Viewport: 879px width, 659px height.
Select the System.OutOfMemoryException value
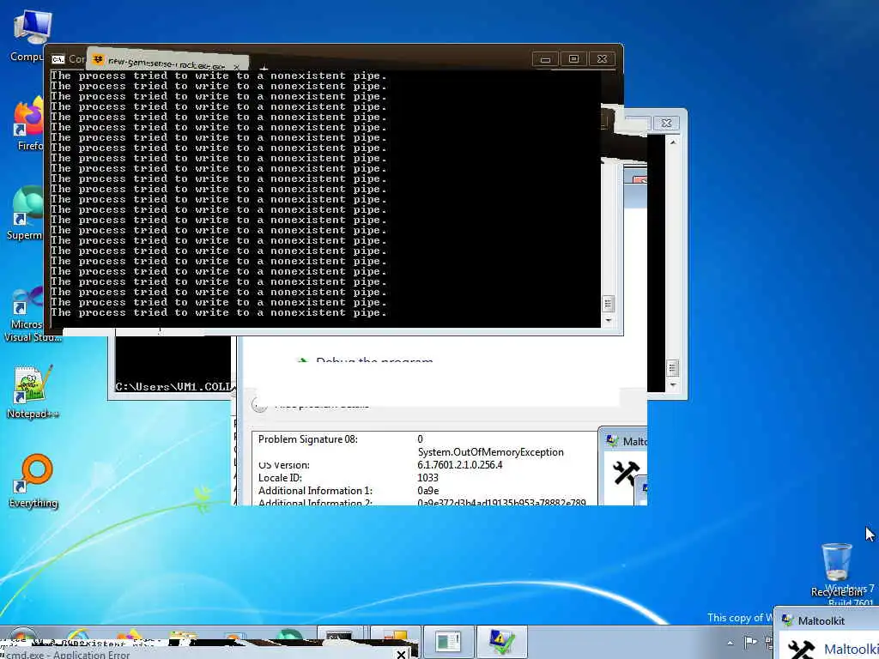[490, 452]
